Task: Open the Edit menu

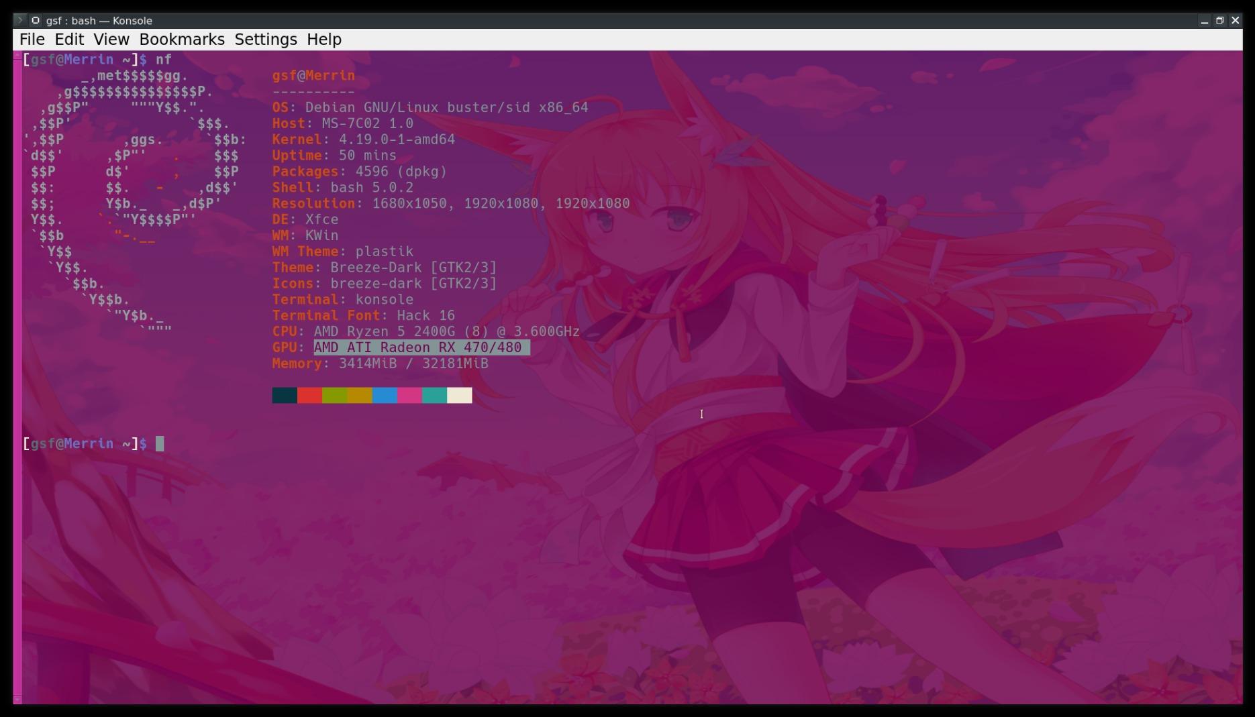Action: point(69,40)
